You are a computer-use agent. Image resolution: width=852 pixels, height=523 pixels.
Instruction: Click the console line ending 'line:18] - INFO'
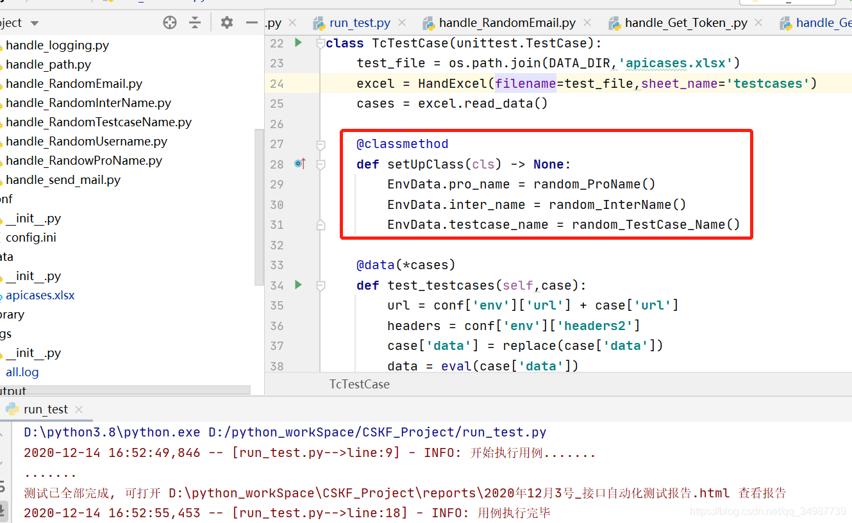[x=287, y=513]
